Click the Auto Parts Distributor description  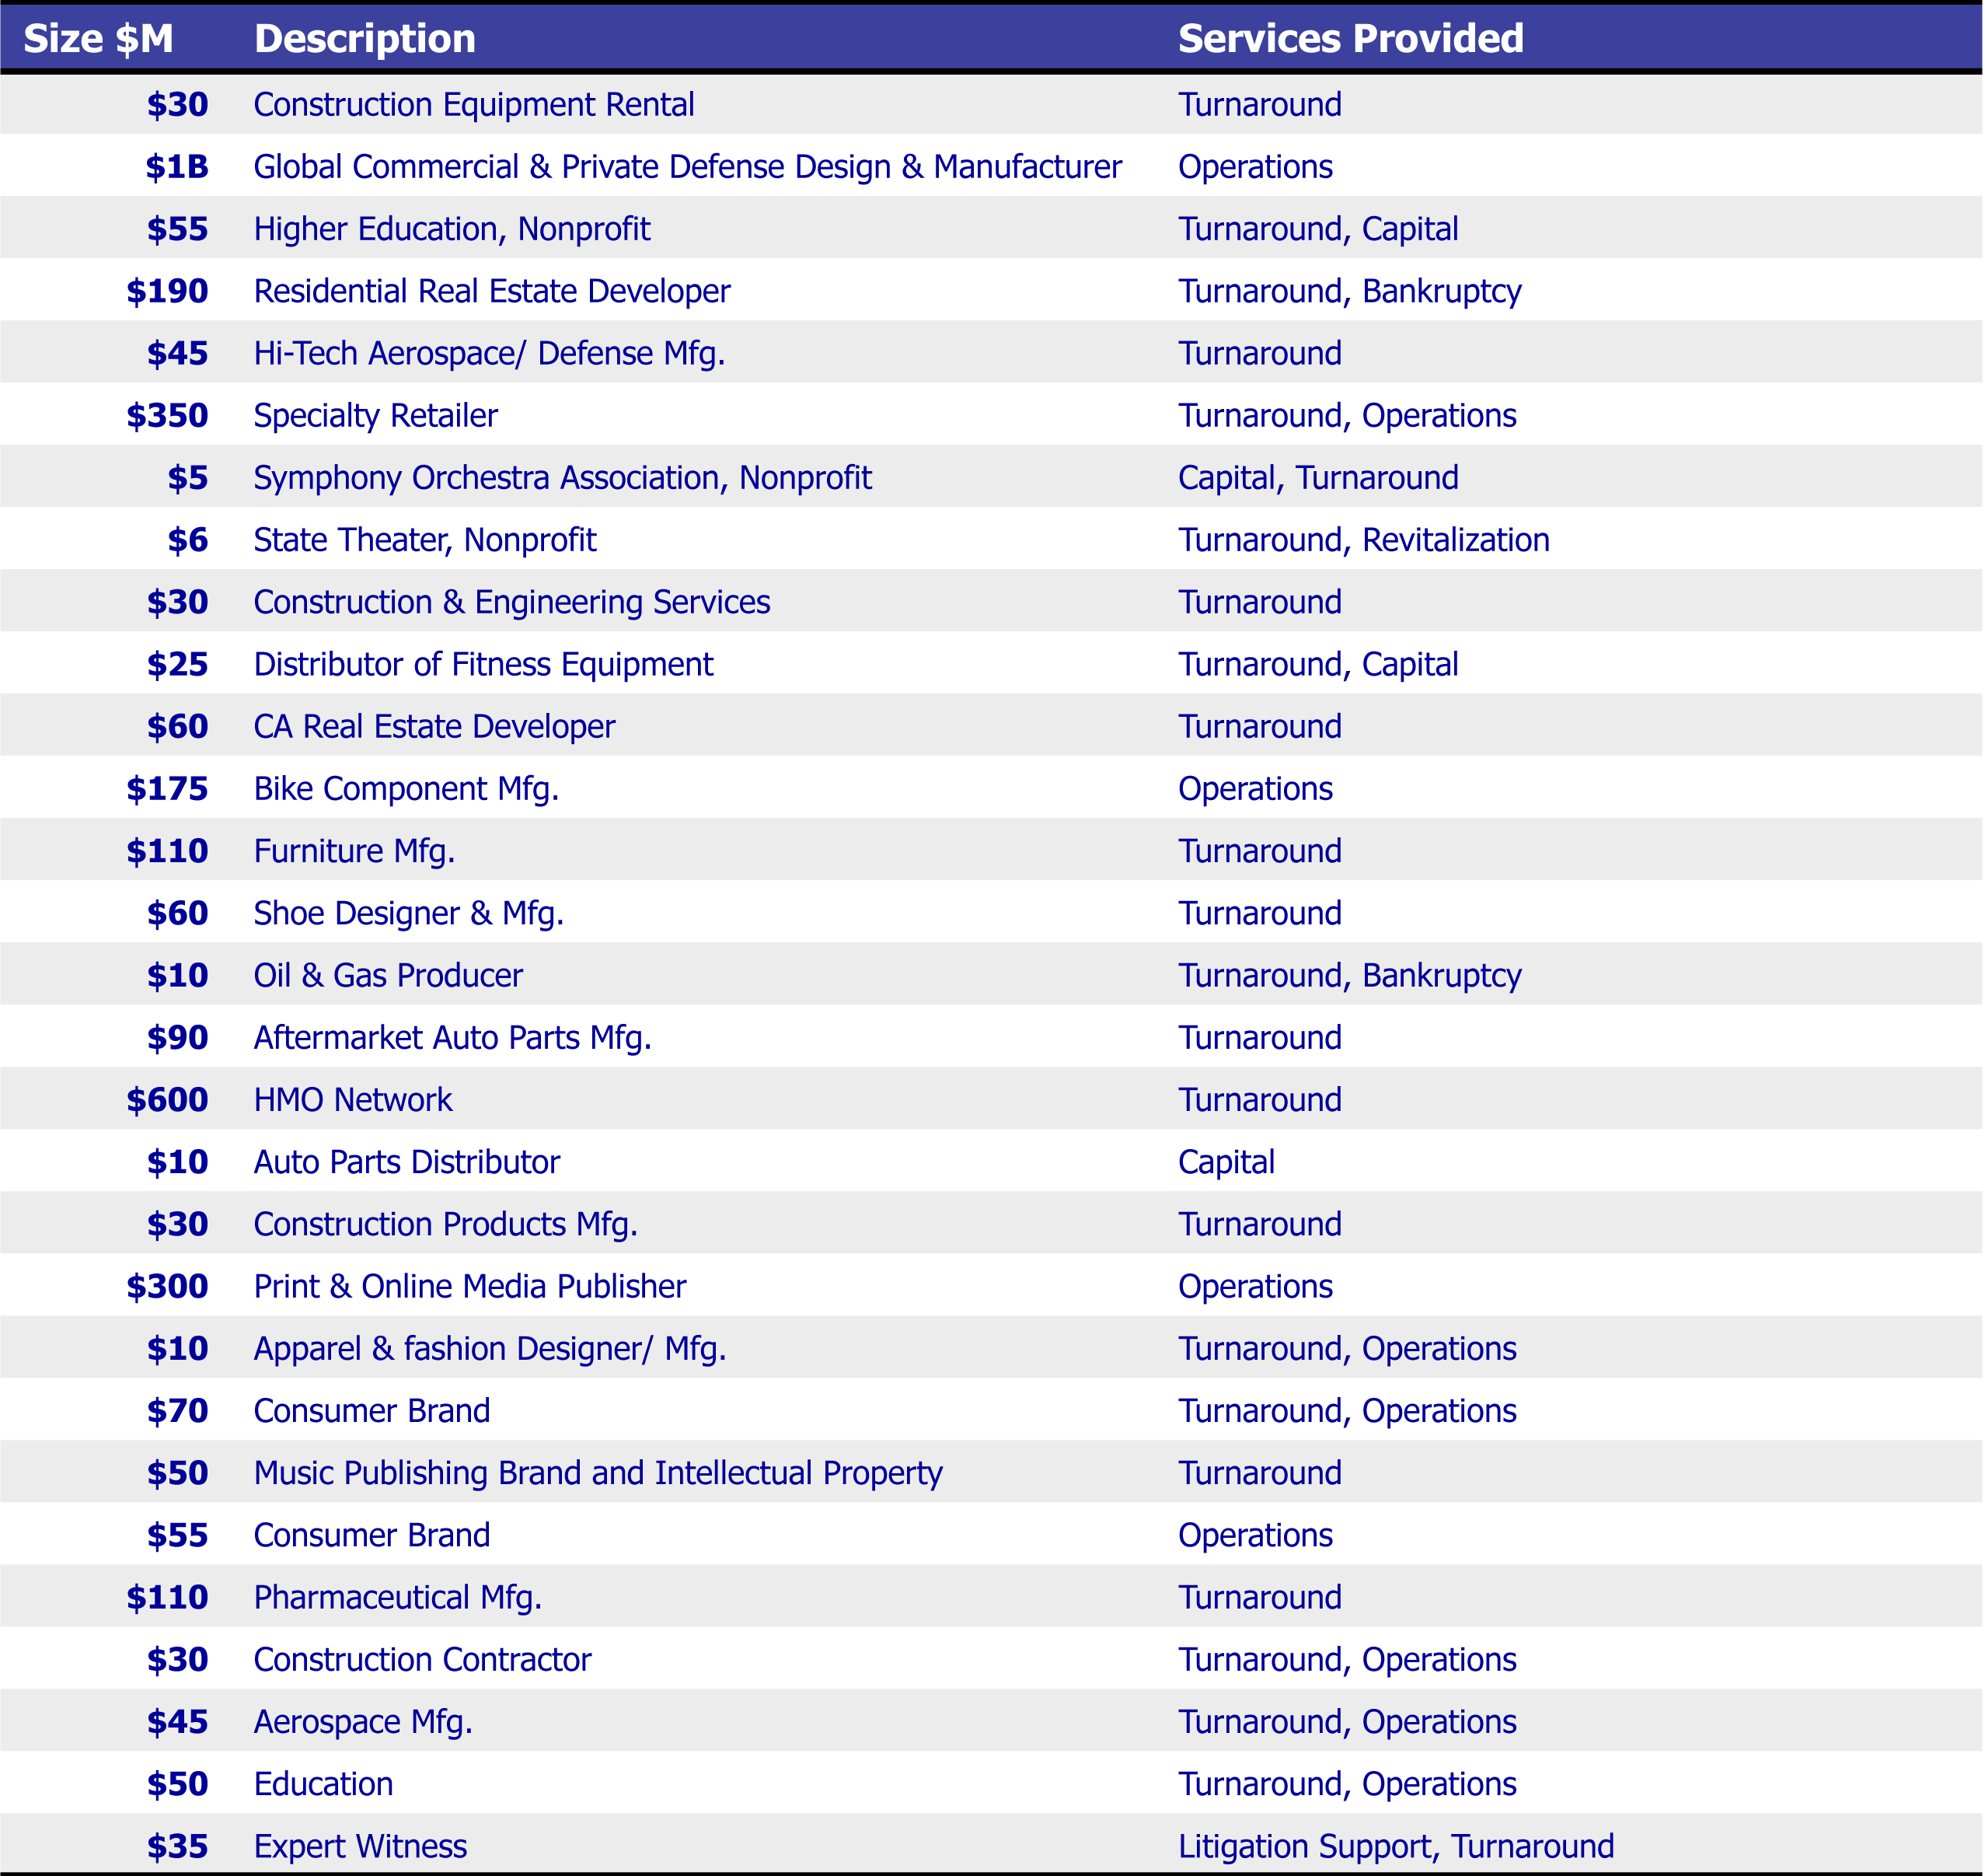point(406,1162)
